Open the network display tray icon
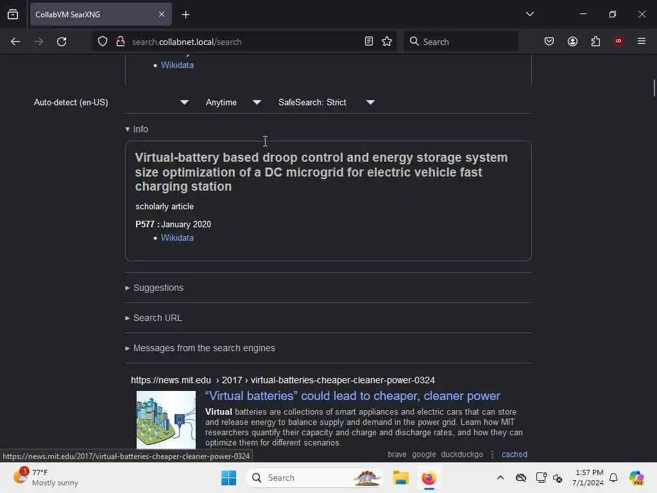The width and height of the screenshot is (657, 493). (x=540, y=478)
